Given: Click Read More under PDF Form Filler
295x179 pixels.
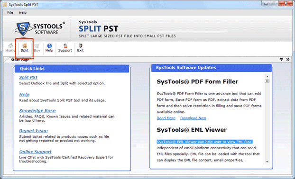Looking at the screenshot, I should pos(166,118).
